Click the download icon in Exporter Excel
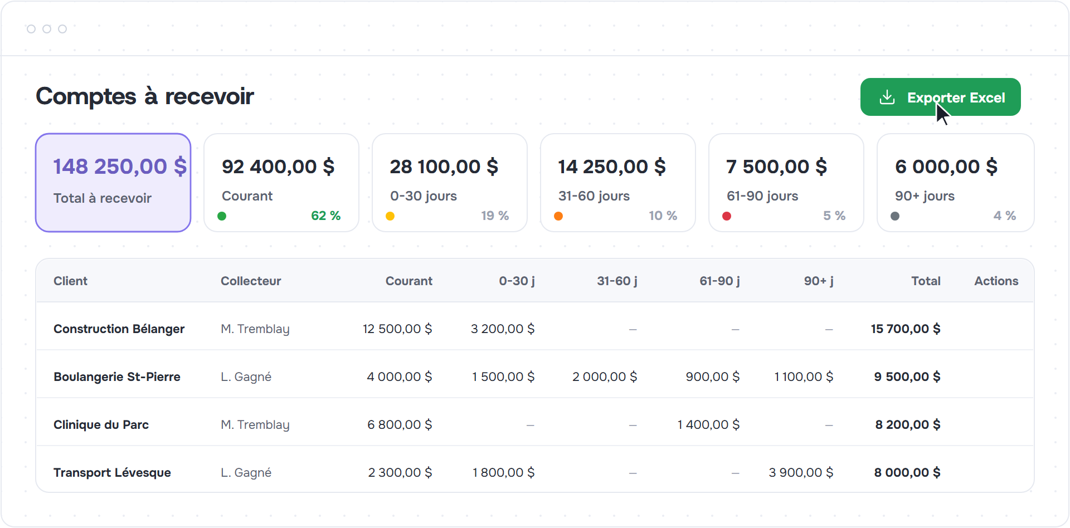 click(x=887, y=97)
